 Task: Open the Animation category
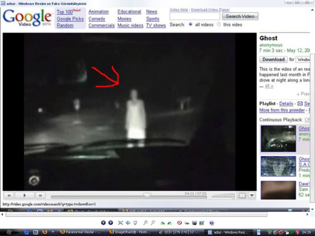point(98,12)
